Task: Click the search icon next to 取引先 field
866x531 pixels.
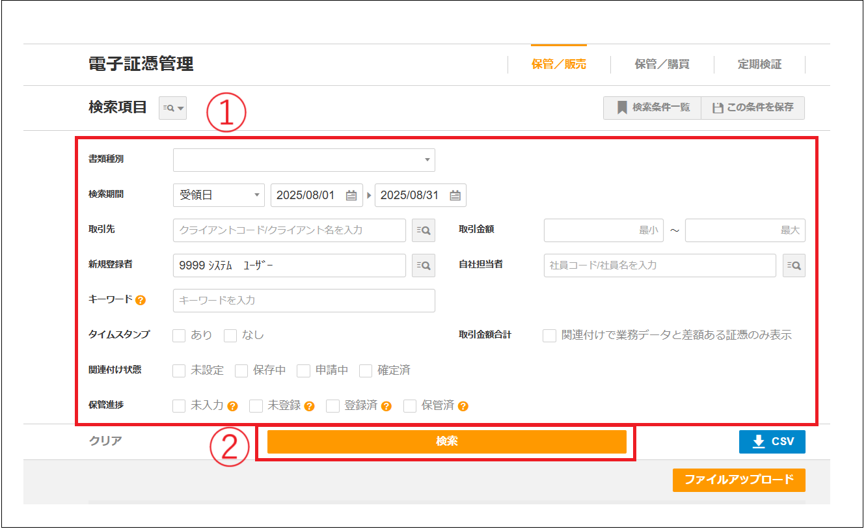Action: 423,230
